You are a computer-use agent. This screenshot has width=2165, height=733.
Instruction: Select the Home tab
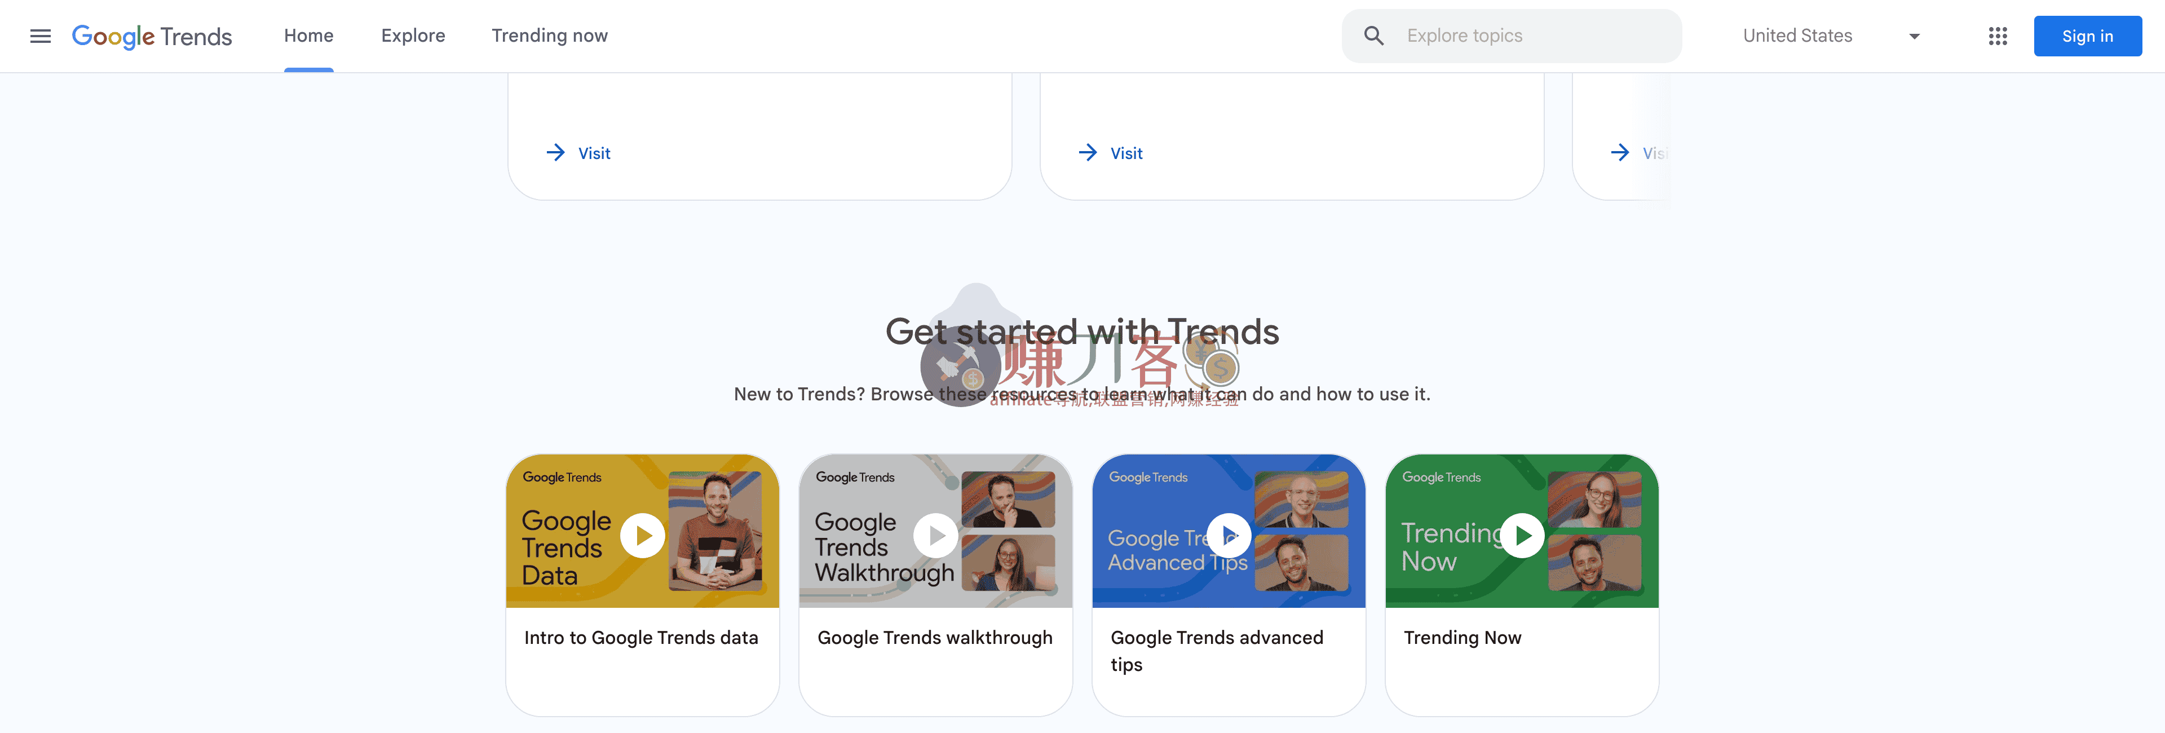tap(308, 36)
